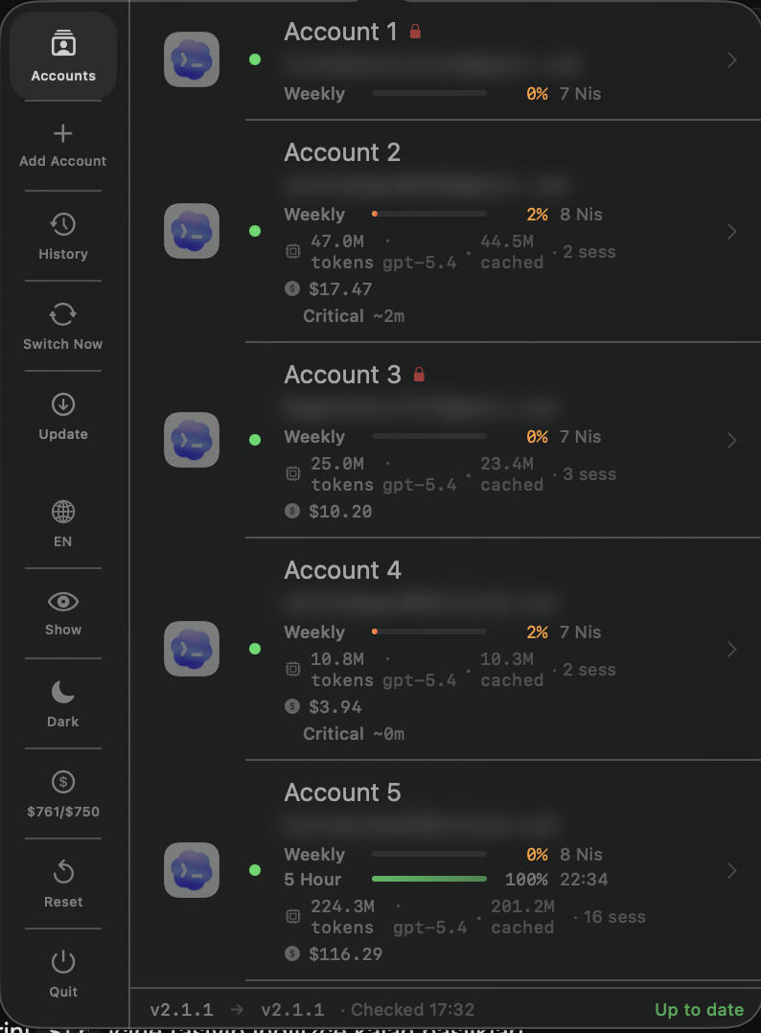The image size is (761, 1033).
Task: Switch to Dark mode
Action: [x=62, y=691]
